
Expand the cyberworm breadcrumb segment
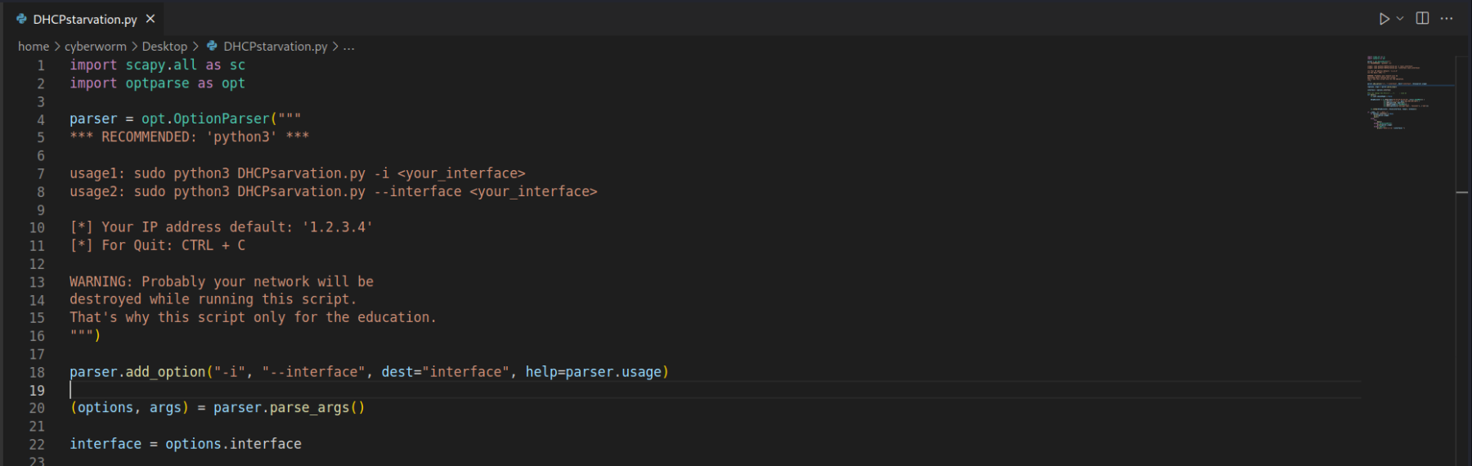(96, 47)
